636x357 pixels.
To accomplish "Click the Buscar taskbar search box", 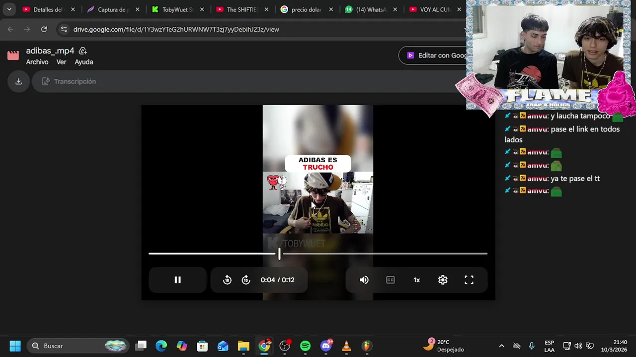I will [77, 346].
